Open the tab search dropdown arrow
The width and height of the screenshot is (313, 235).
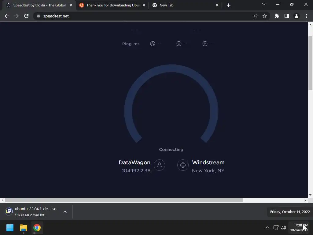point(264,4)
